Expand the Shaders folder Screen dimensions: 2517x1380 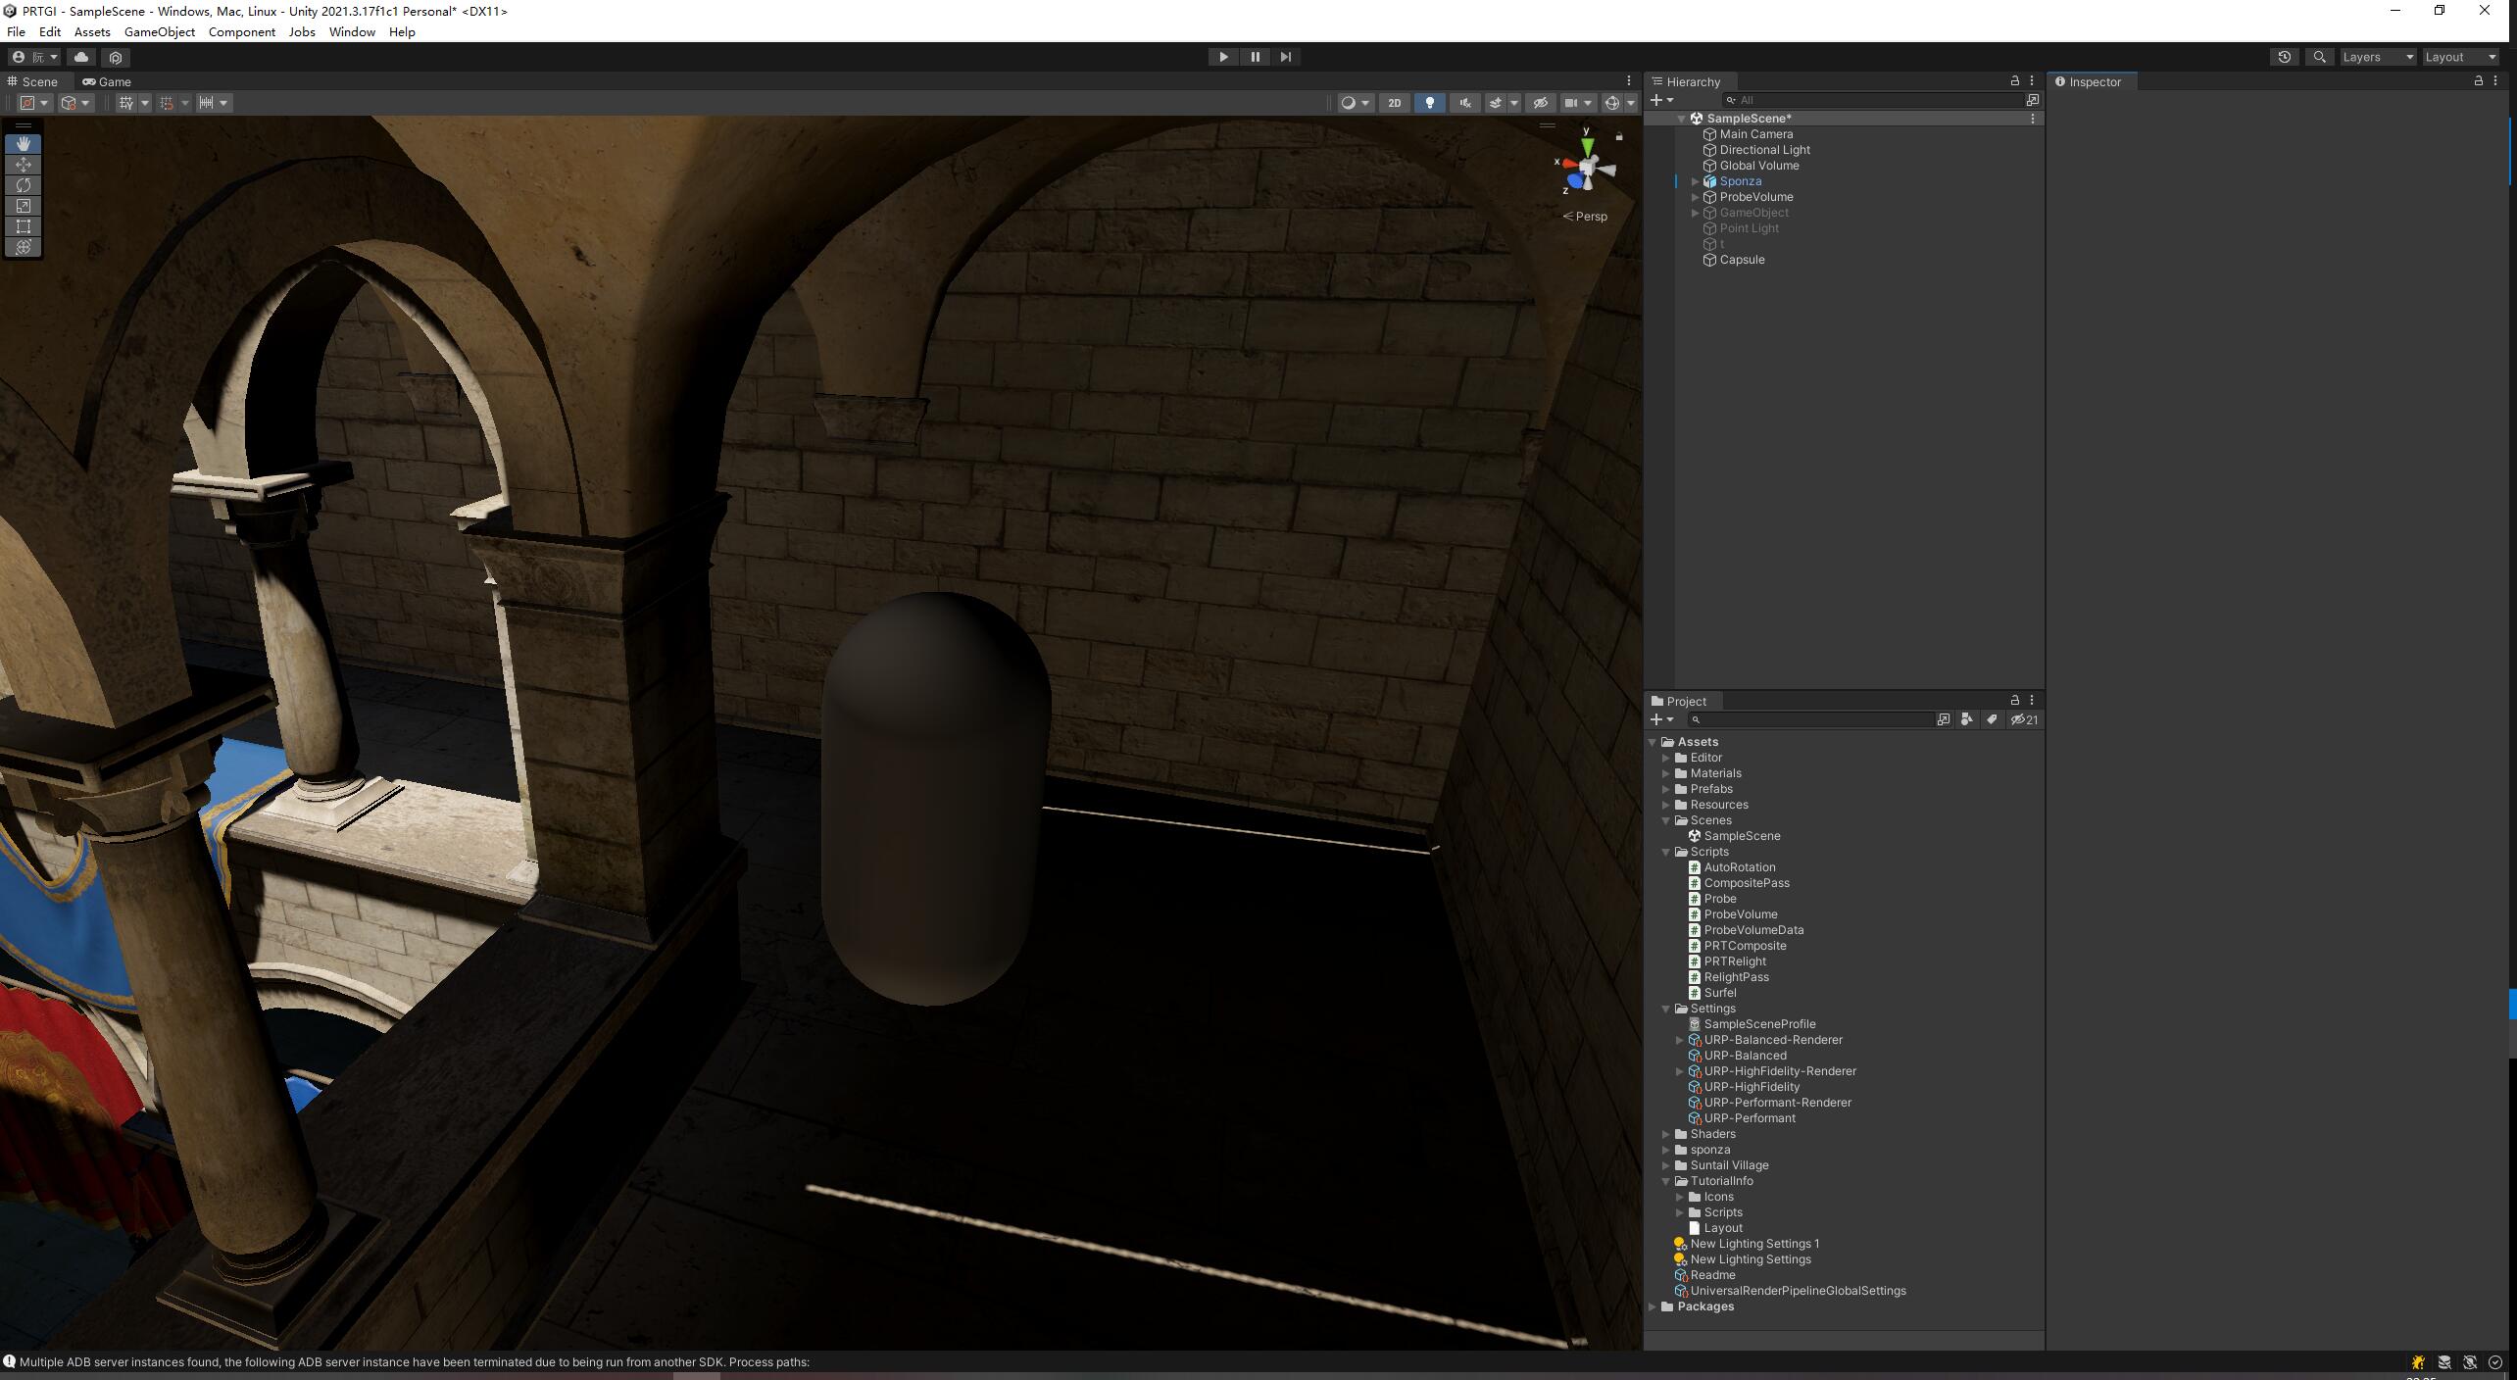(x=1665, y=1134)
